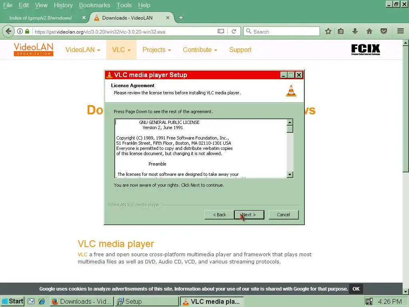
Task: Reload the current page
Action: 234,32
